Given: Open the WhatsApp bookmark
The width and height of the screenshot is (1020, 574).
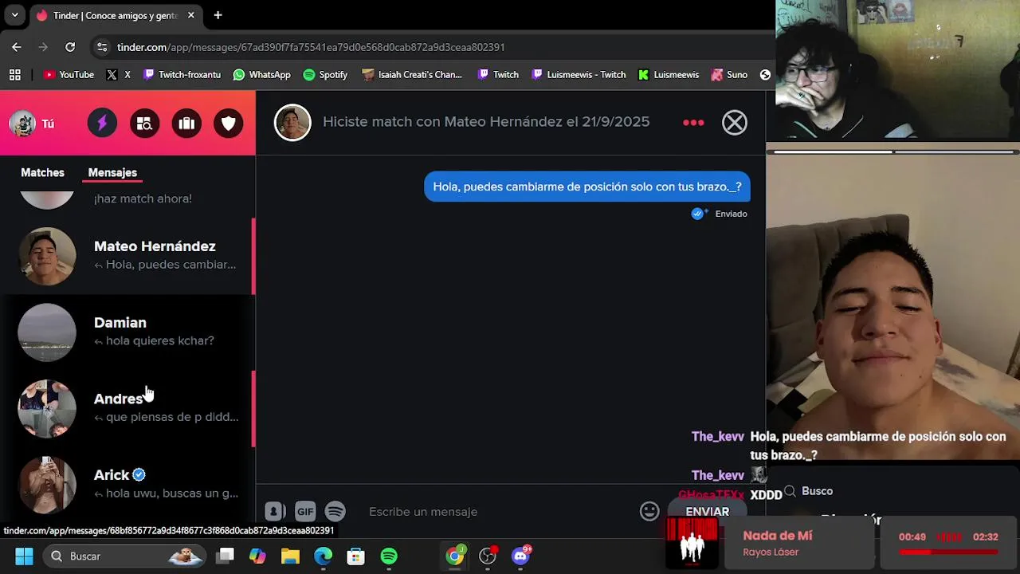Looking at the screenshot, I should click(262, 75).
